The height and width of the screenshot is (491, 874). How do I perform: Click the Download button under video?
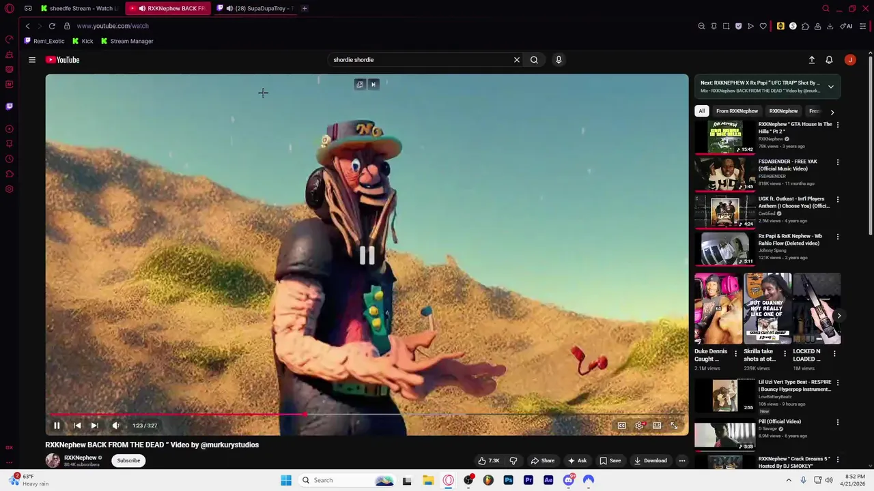(x=651, y=460)
